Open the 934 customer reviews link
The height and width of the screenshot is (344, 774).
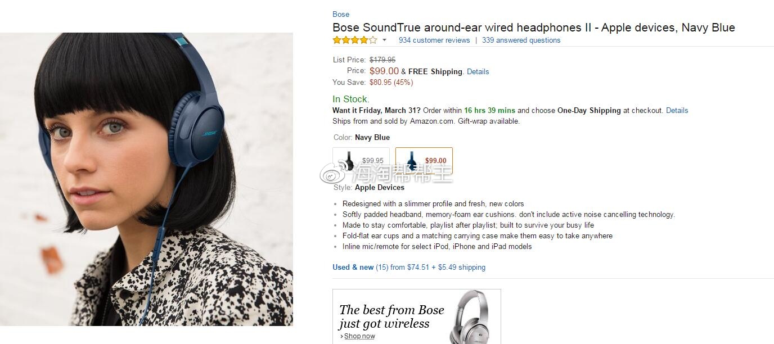[434, 40]
